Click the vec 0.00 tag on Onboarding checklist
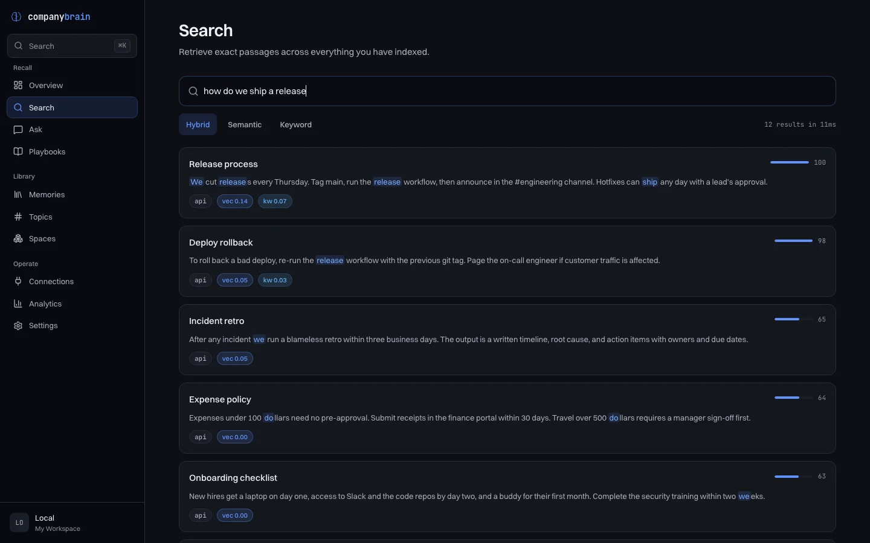The image size is (870, 543). 235,515
